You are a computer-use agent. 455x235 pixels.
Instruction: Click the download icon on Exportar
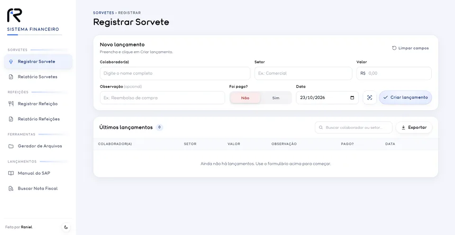(403, 127)
